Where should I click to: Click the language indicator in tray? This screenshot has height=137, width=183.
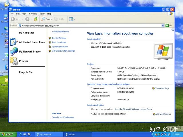pos(169,134)
